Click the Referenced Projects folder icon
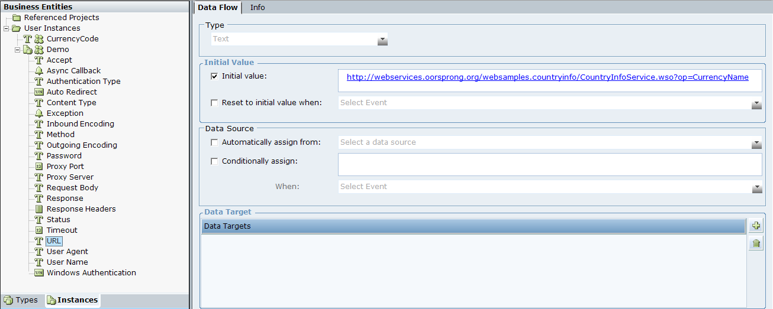 (17, 18)
